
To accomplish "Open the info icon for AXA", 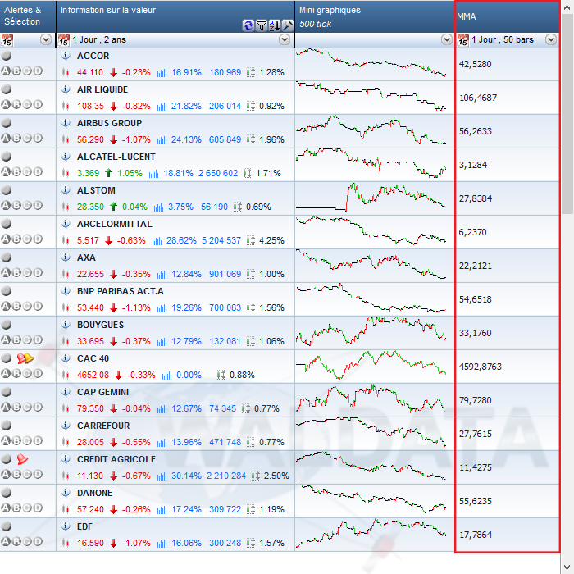I will pyautogui.click(x=66, y=257).
